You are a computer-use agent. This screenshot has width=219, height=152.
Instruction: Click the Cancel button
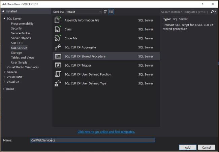pyautogui.click(x=207, y=147)
